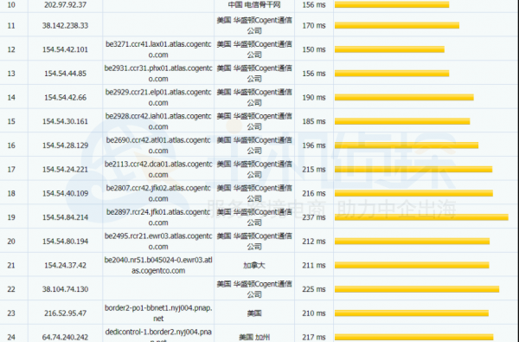Click the latency bar for hop 16
The image size is (519, 342).
(x=407, y=145)
